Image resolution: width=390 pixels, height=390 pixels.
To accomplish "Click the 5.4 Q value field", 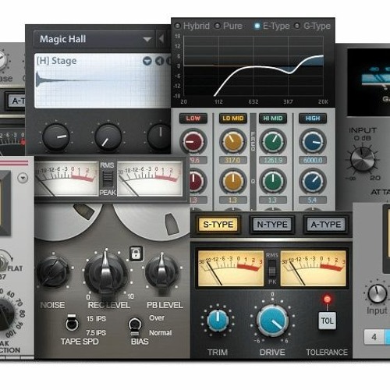I will (313, 200).
